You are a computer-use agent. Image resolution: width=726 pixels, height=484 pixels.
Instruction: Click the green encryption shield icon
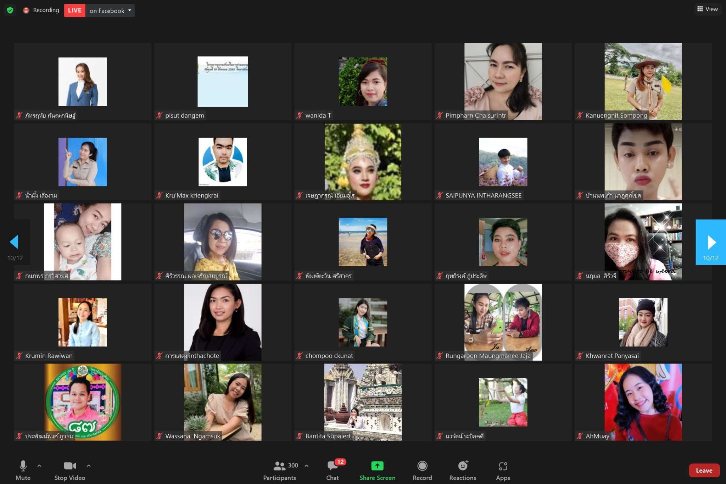pyautogui.click(x=10, y=10)
